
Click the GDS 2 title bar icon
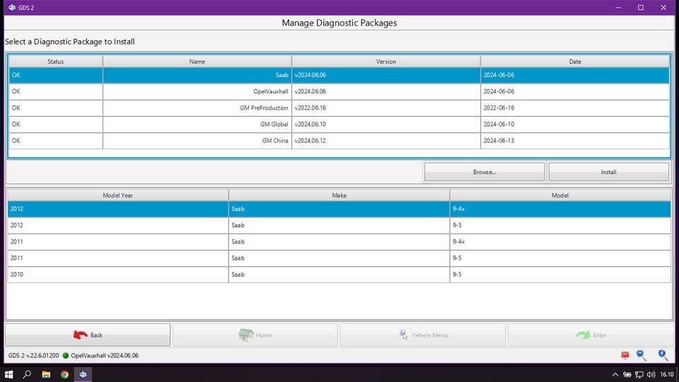pyautogui.click(x=12, y=7)
